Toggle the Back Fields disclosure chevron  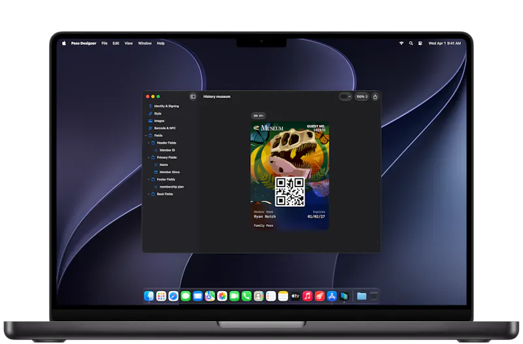149,194
